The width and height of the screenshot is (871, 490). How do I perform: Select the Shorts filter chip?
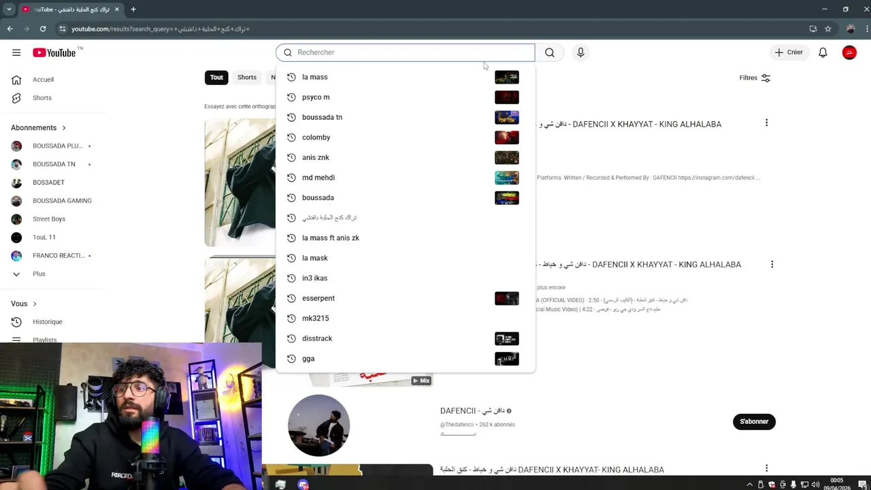tap(247, 78)
